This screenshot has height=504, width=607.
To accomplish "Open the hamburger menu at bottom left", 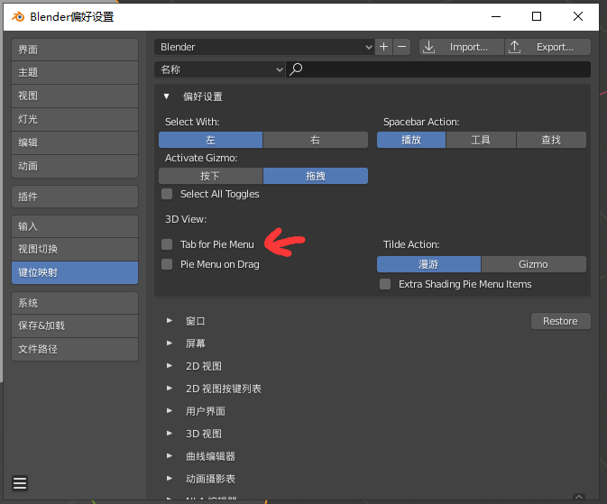I will [x=20, y=483].
